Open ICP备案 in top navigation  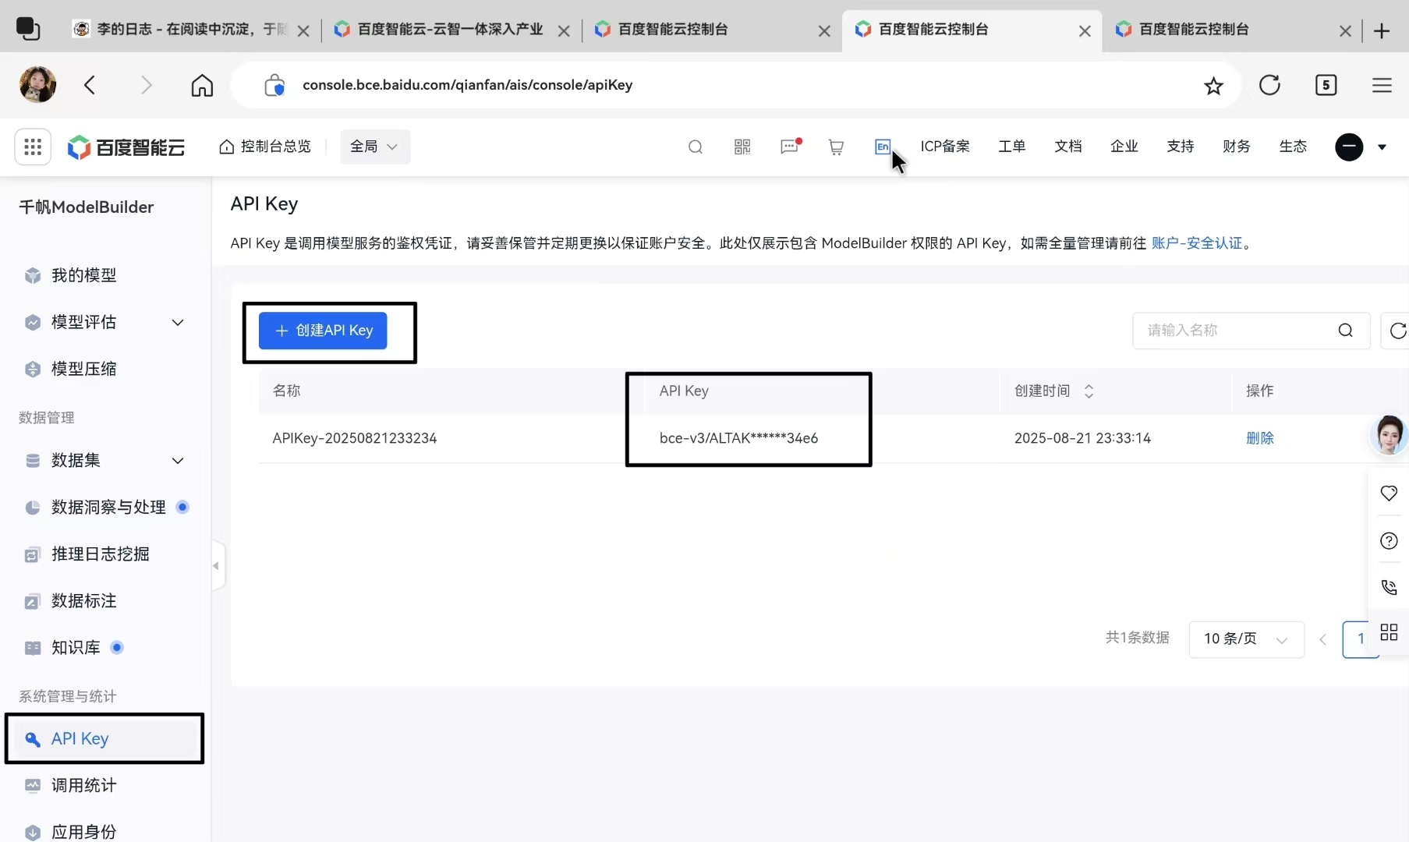tap(945, 147)
